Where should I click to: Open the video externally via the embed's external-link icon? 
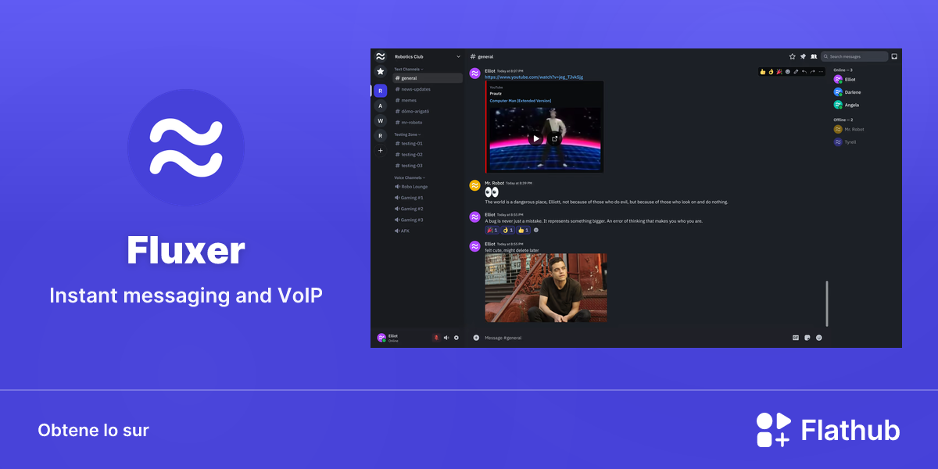click(x=554, y=138)
